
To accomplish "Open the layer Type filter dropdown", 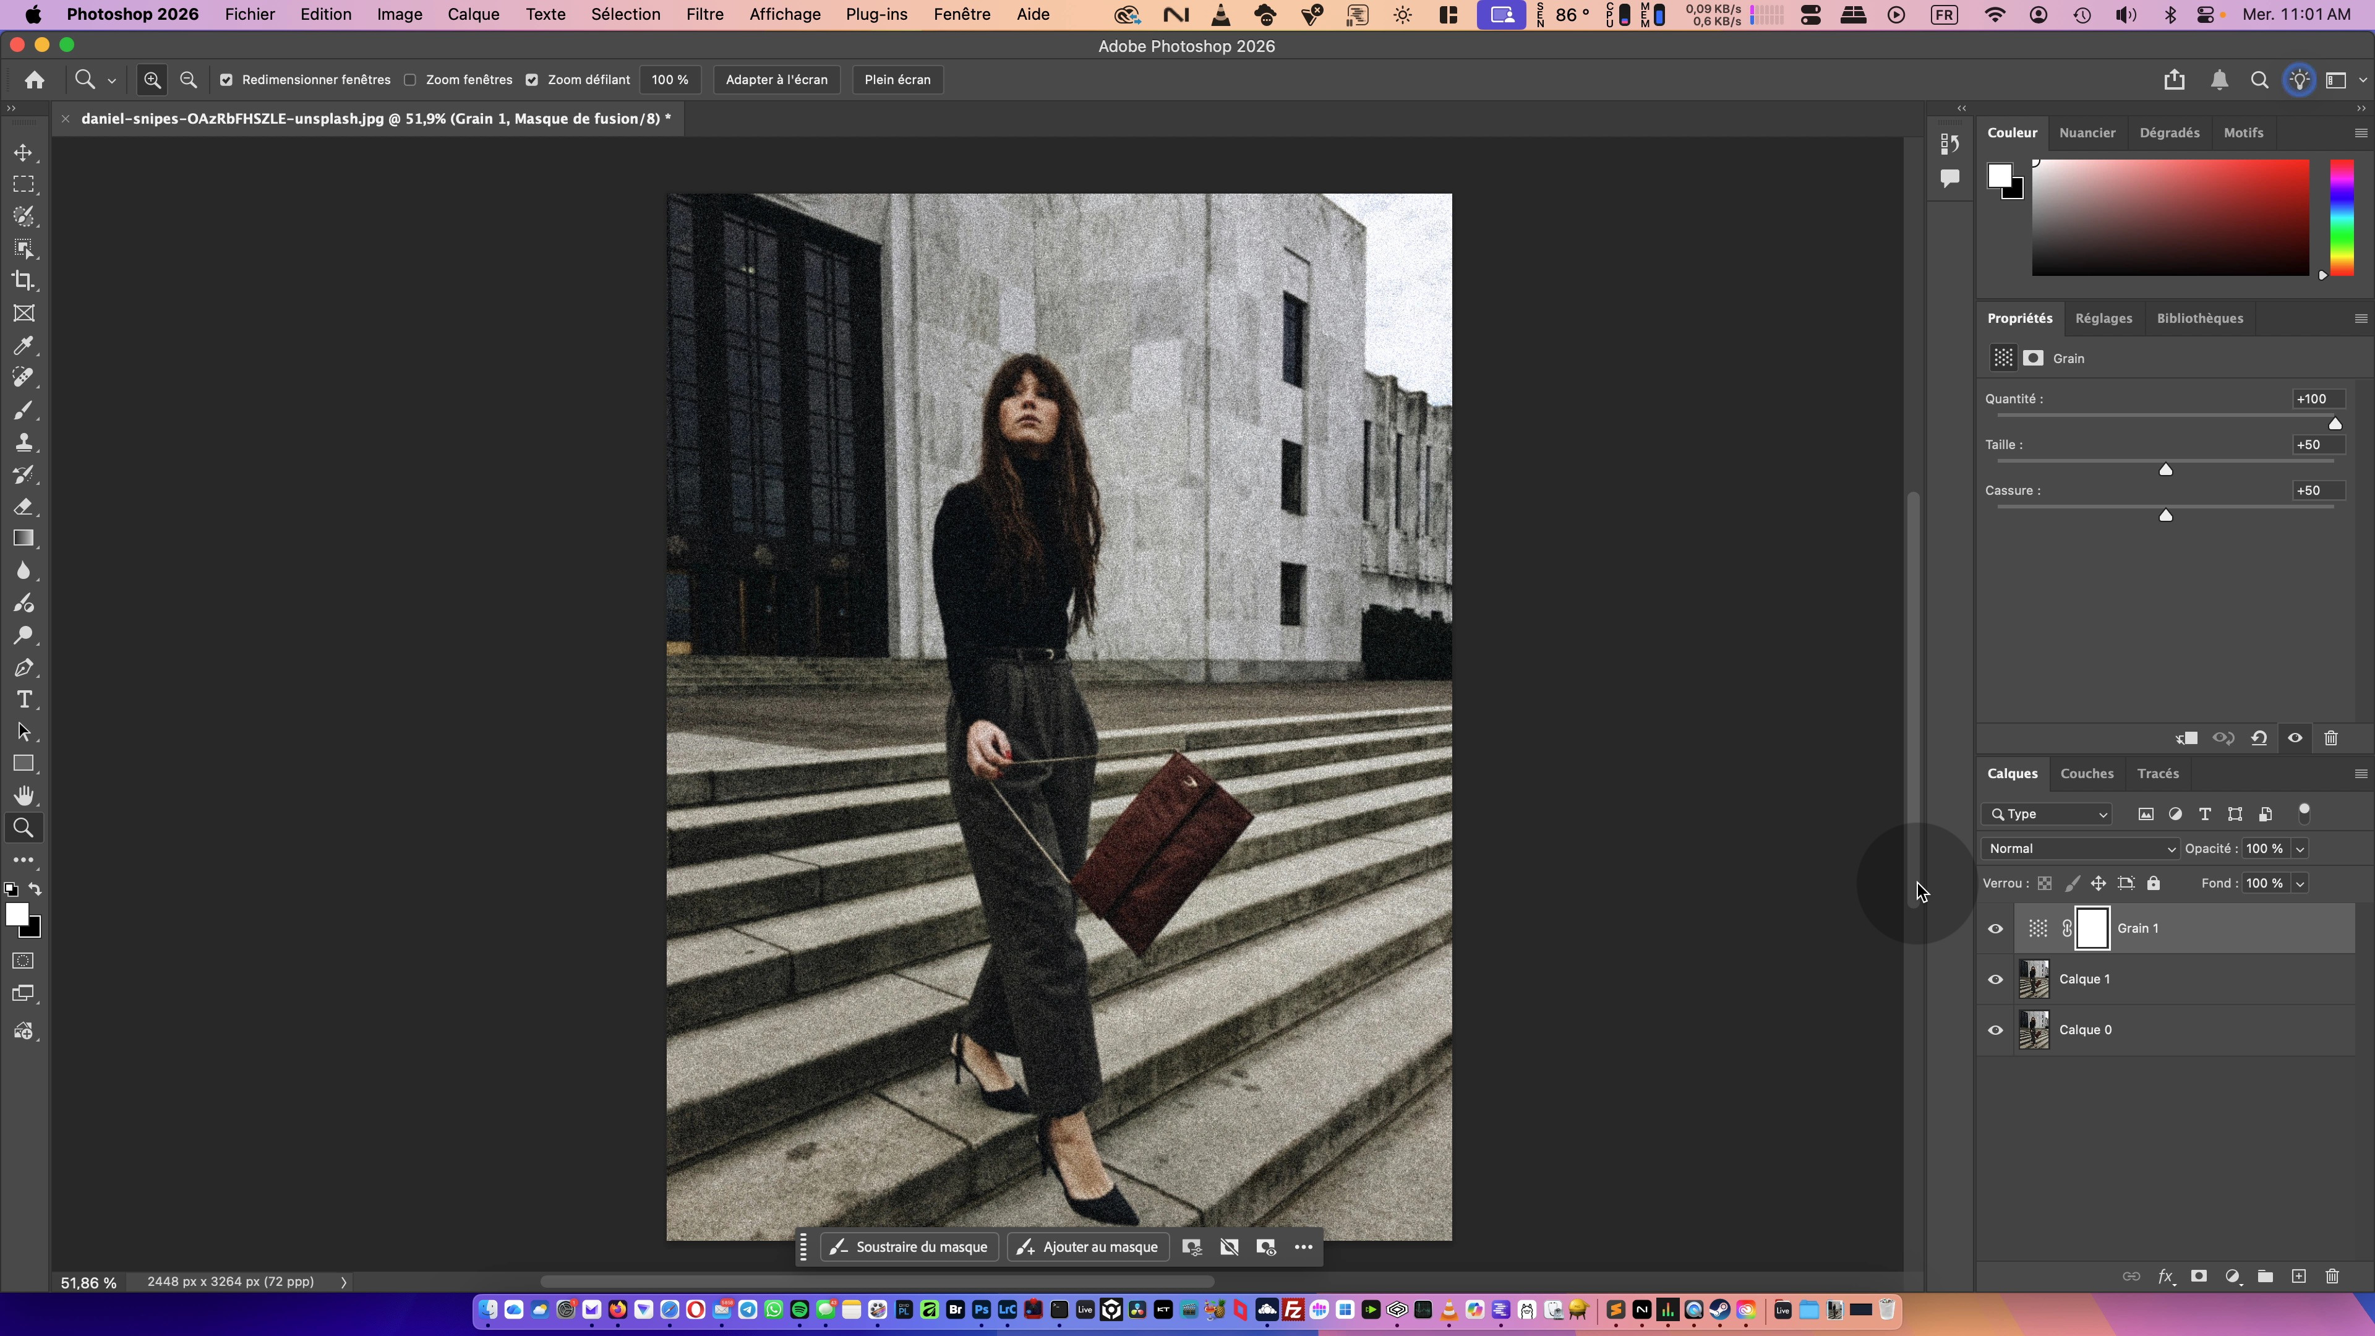I will pyautogui.click(x=2048, y=814).
